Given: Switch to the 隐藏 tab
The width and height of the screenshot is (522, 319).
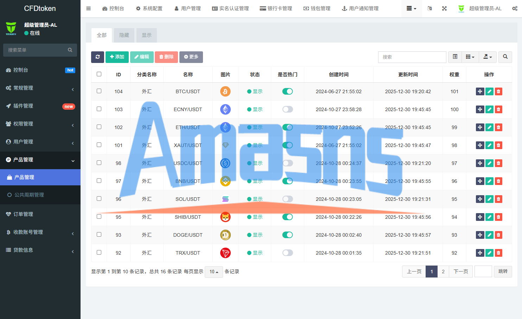Looking at the screenshot, I should [124, 35].
